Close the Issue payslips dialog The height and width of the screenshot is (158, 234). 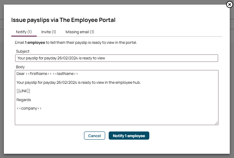[x=229, y=5]
